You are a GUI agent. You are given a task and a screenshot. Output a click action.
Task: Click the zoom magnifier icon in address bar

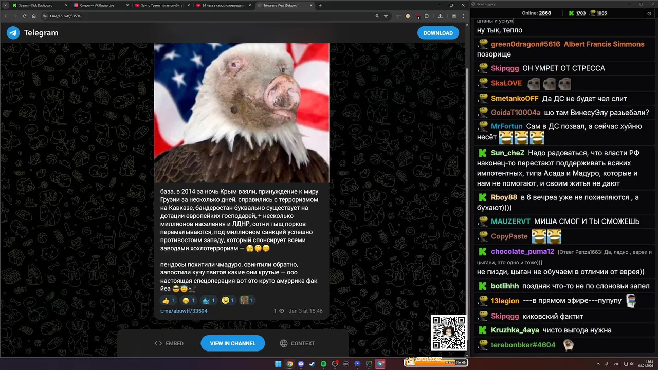pos(377,16)
